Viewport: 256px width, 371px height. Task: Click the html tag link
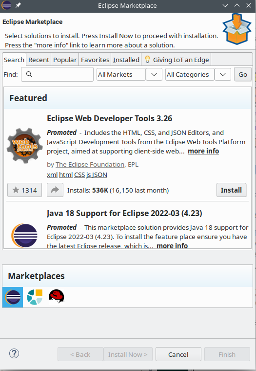(66, 175)
